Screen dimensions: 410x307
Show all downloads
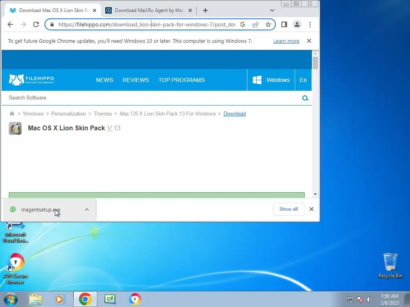tap(289, 209)
